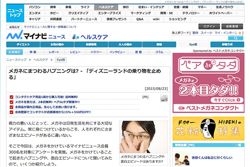Click PR link 会員登録でコンタクトが店頭価格から15%
250x167 pixels.
53,112
